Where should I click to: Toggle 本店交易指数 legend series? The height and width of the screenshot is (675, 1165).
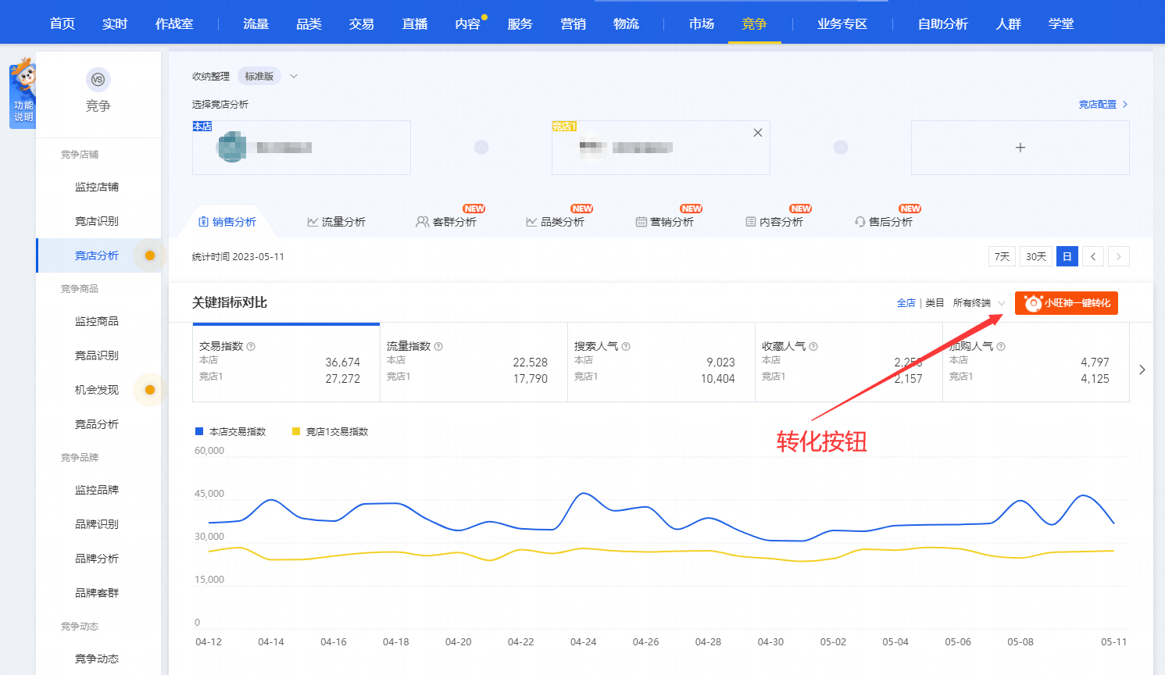click(230, 431)
